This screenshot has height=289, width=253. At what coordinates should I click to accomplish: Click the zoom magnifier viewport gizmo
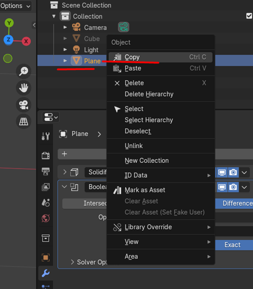point(24,71)
